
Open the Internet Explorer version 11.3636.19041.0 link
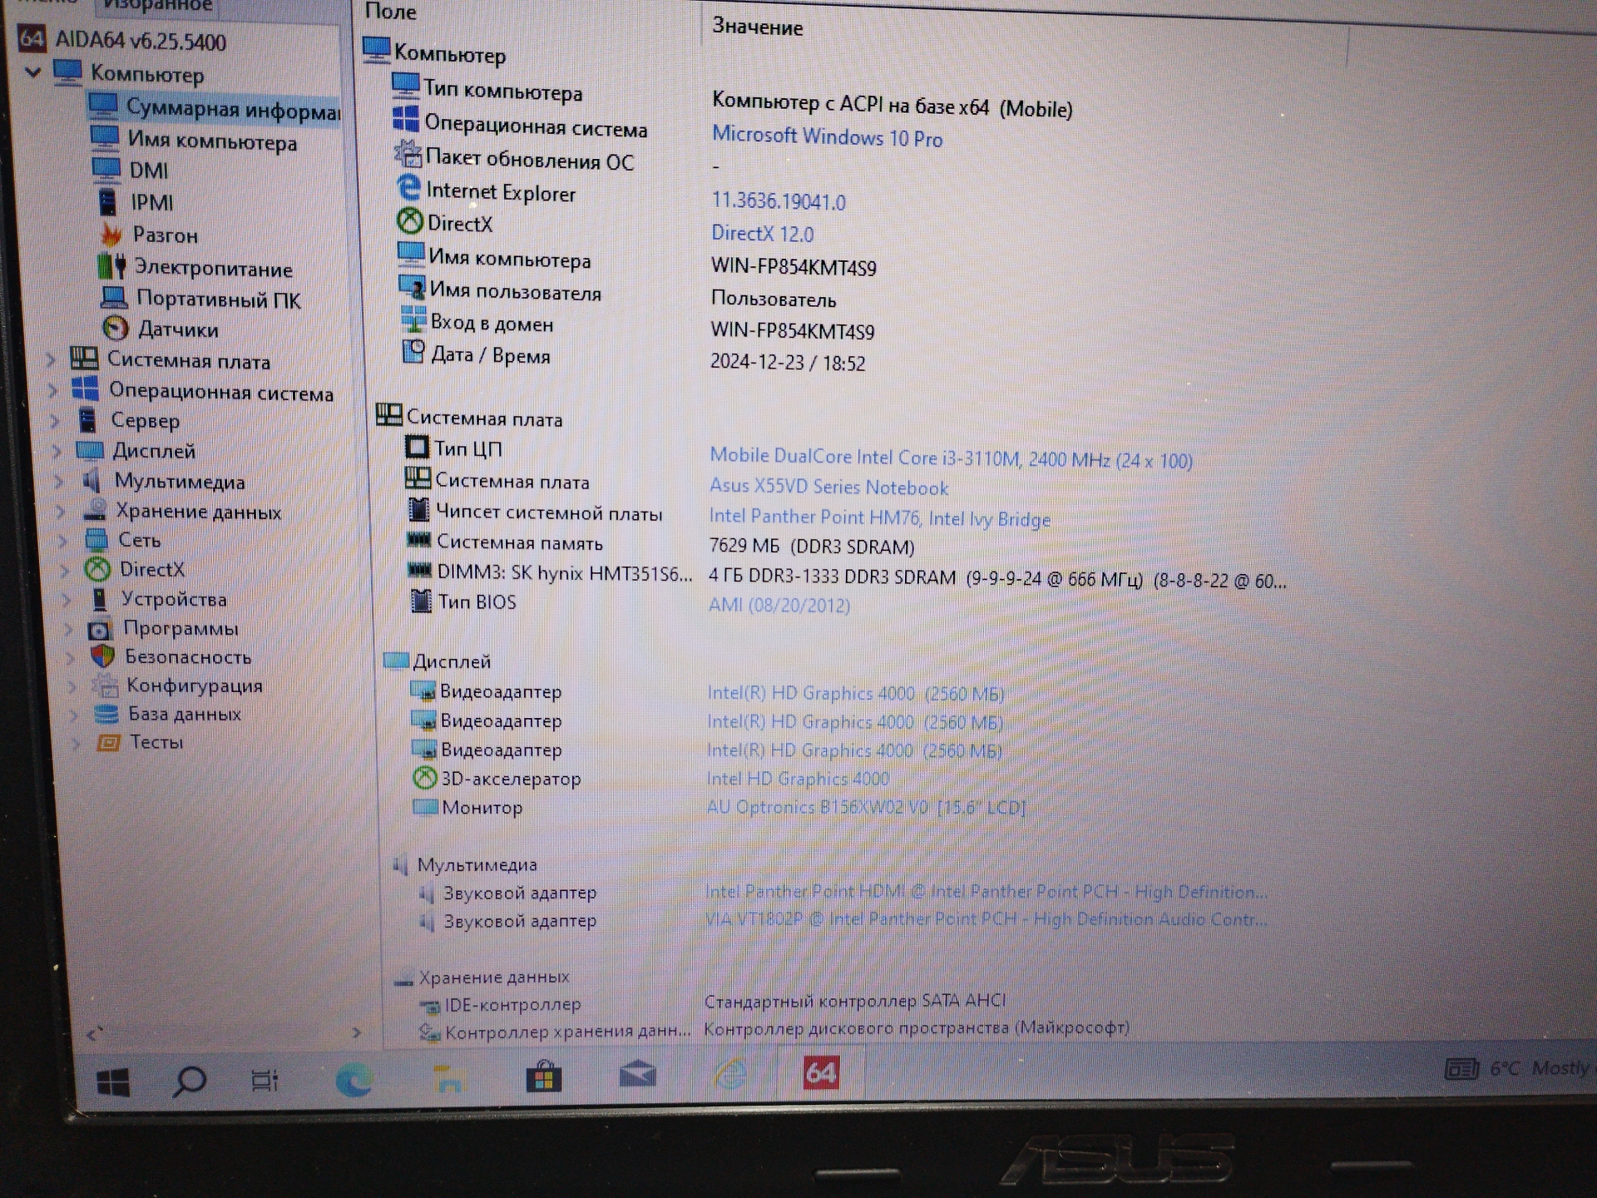779,201
